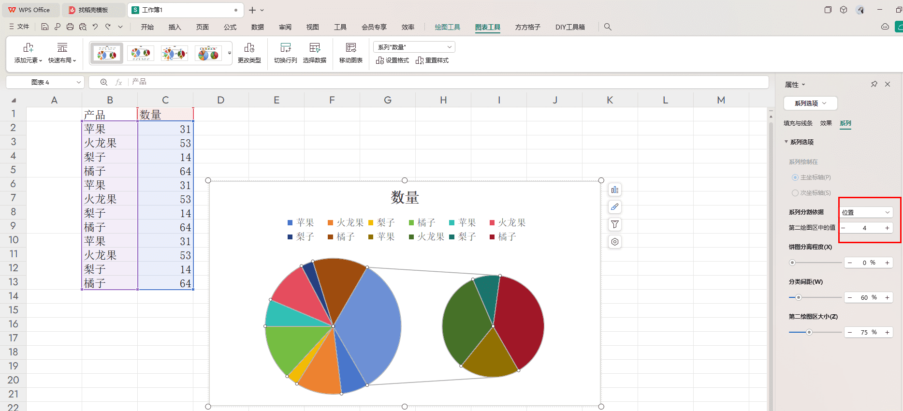Decrease 分类间距 percentage minus
This screenshot has width=903, height=411.
point(850,297)
